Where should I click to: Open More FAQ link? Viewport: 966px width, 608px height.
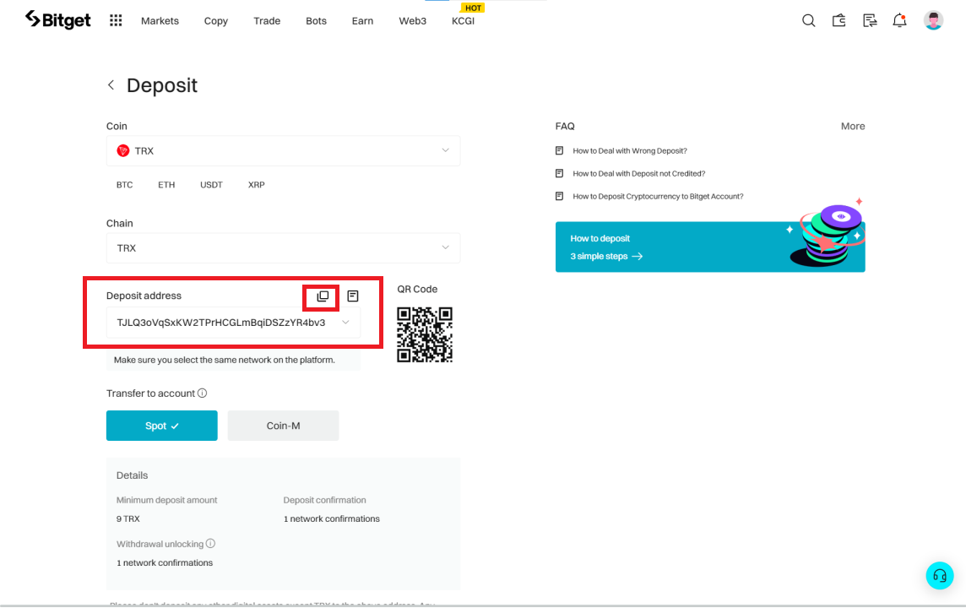tap(853, 127)
